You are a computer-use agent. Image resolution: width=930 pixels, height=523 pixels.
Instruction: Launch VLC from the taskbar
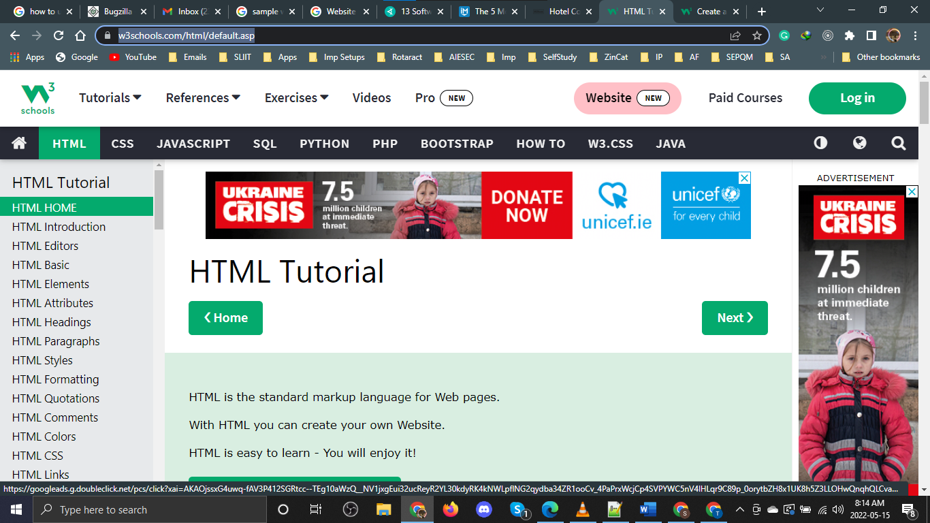[582, 509]
